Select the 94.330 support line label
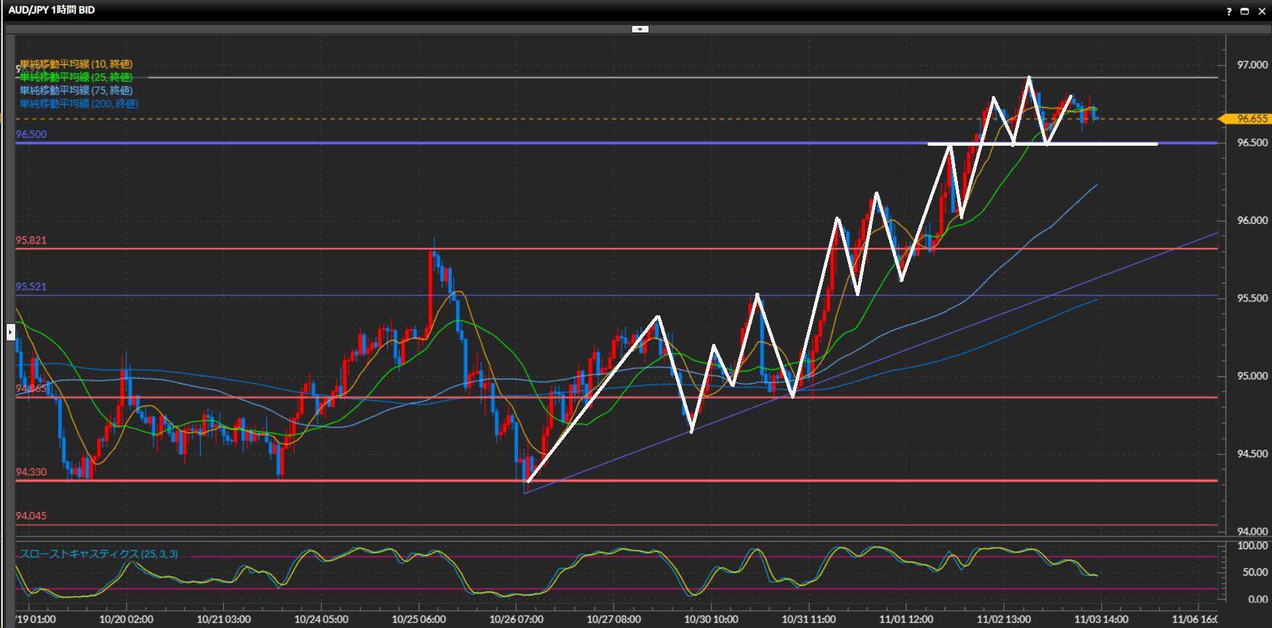Viewport: 1272px width, 628px height. (31, 472)
